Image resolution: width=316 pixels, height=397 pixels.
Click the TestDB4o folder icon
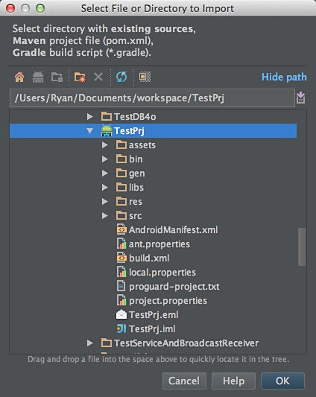click(x=107, y=116)
